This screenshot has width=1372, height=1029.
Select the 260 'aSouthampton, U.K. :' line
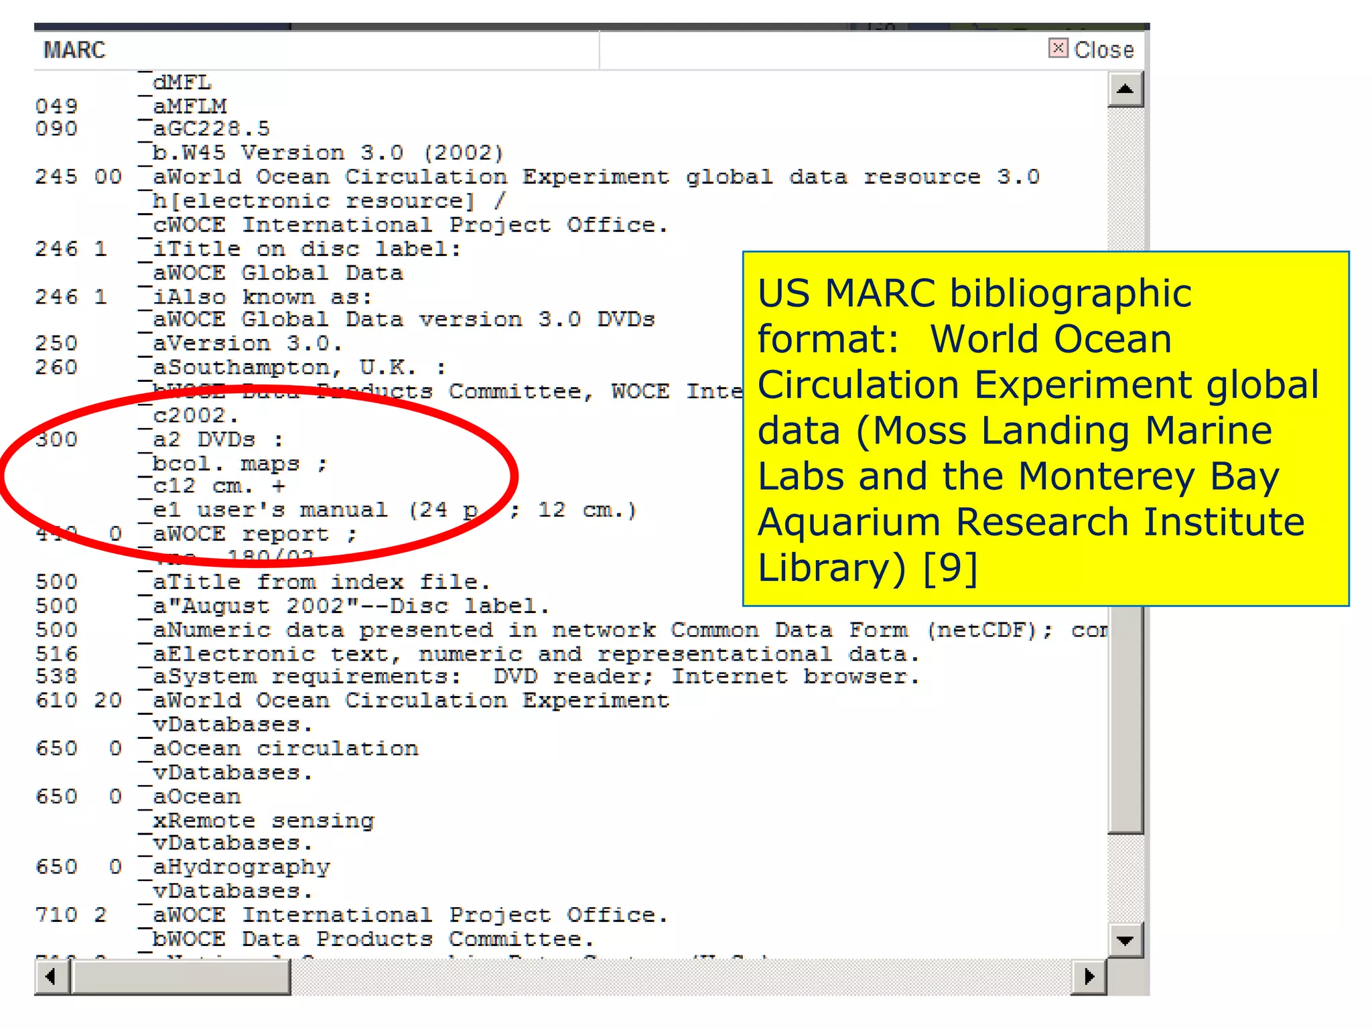(241, 368)
